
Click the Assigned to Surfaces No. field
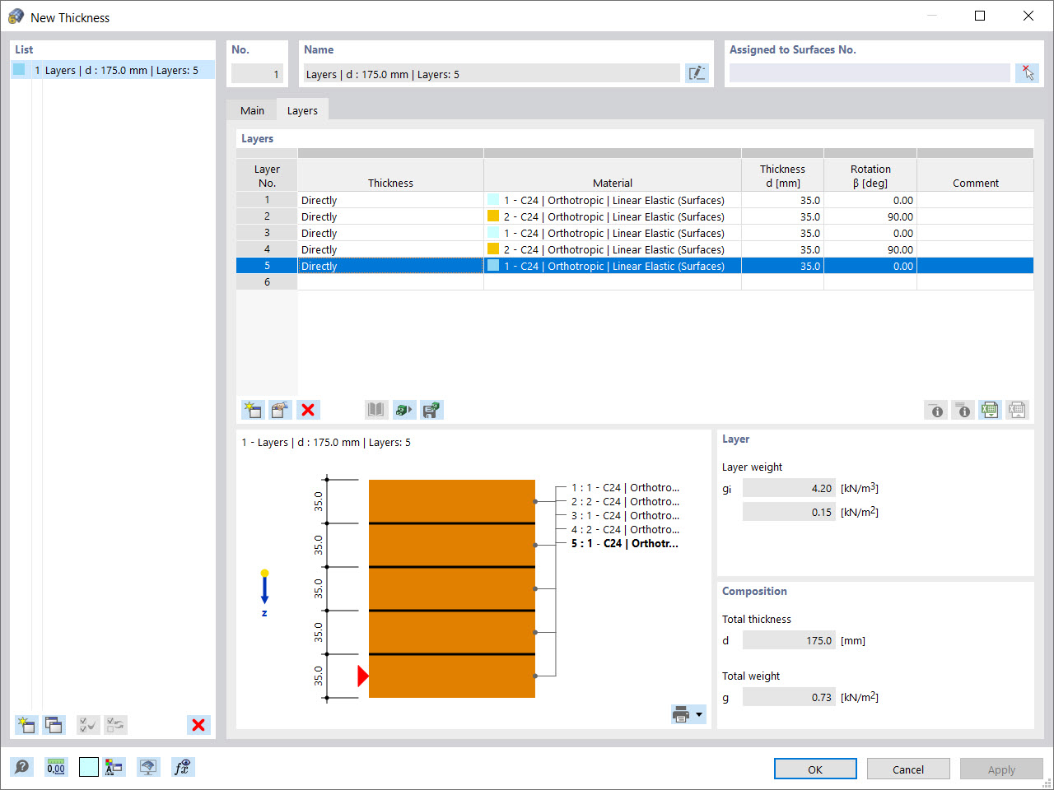pyautogui.click(x=870, y=73)
